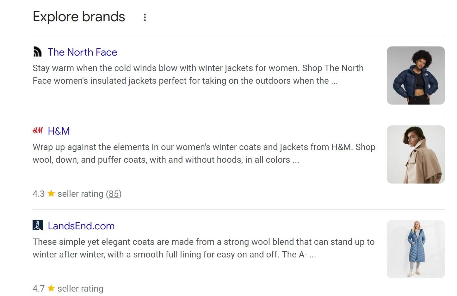Open the beige trench coat thumbnail

click(x=416, y=154)
